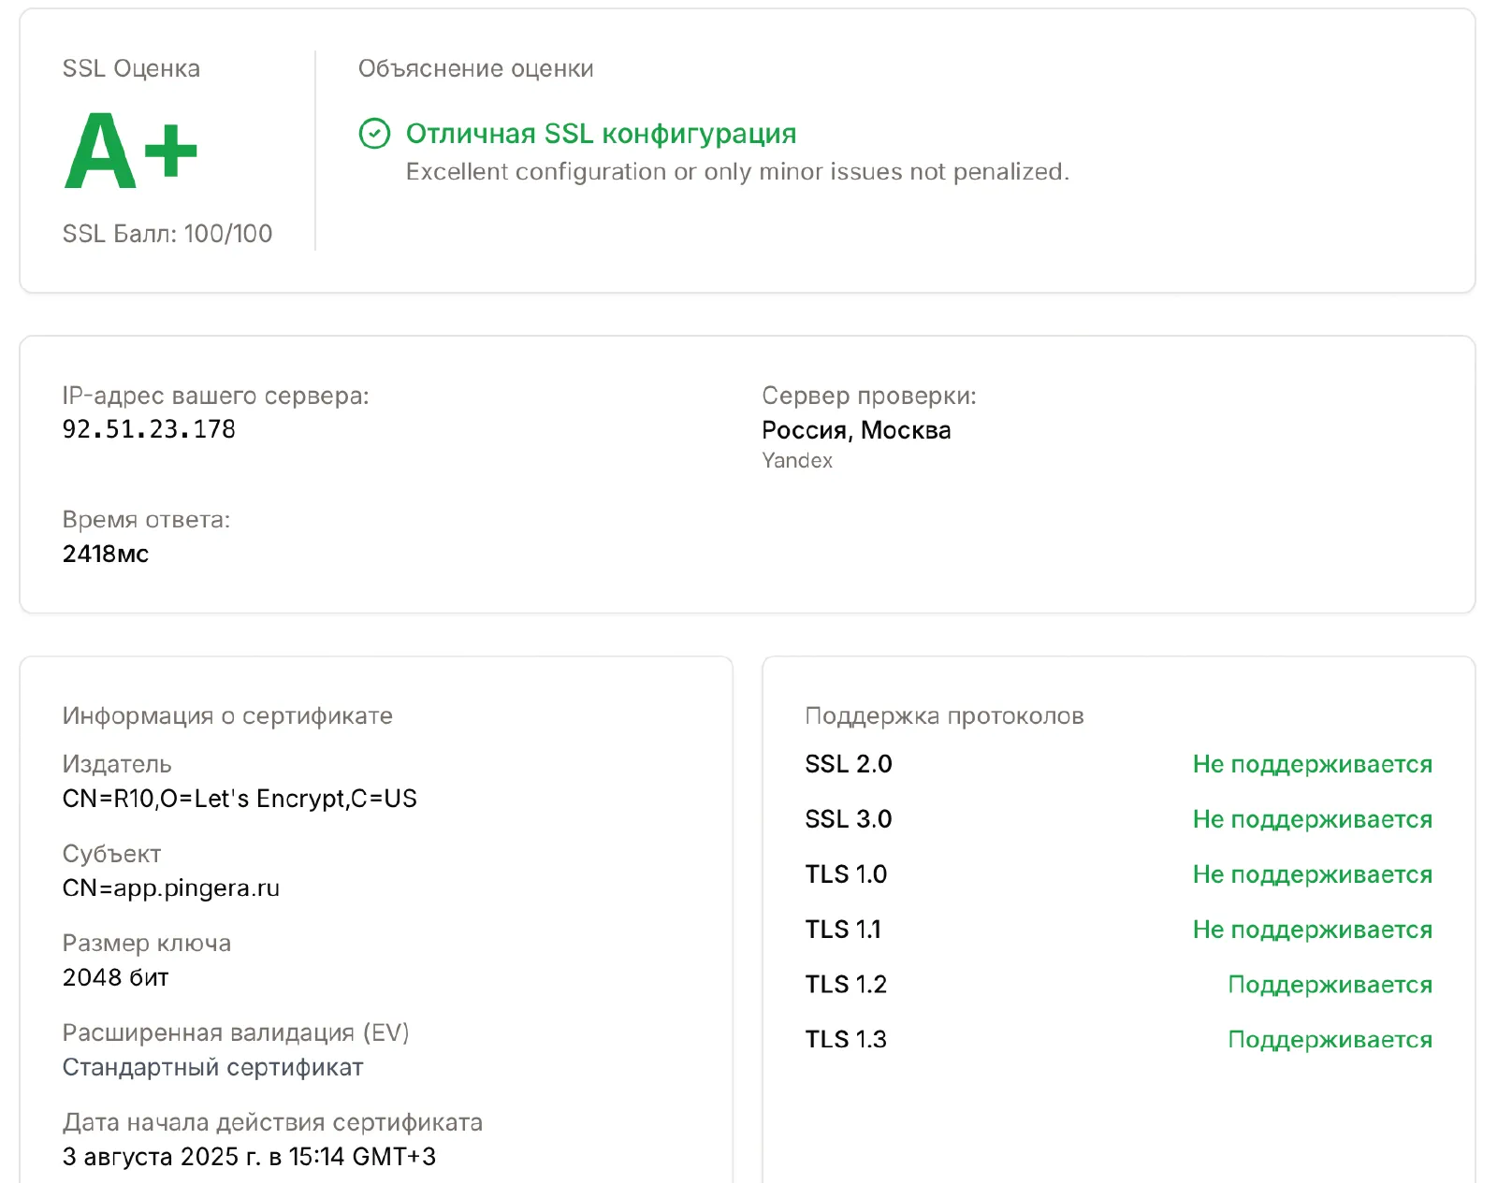The height and width of the screenshot is (1183, 1497).
Task: Click the green checkmark circle icon
Action: [374, 134]
